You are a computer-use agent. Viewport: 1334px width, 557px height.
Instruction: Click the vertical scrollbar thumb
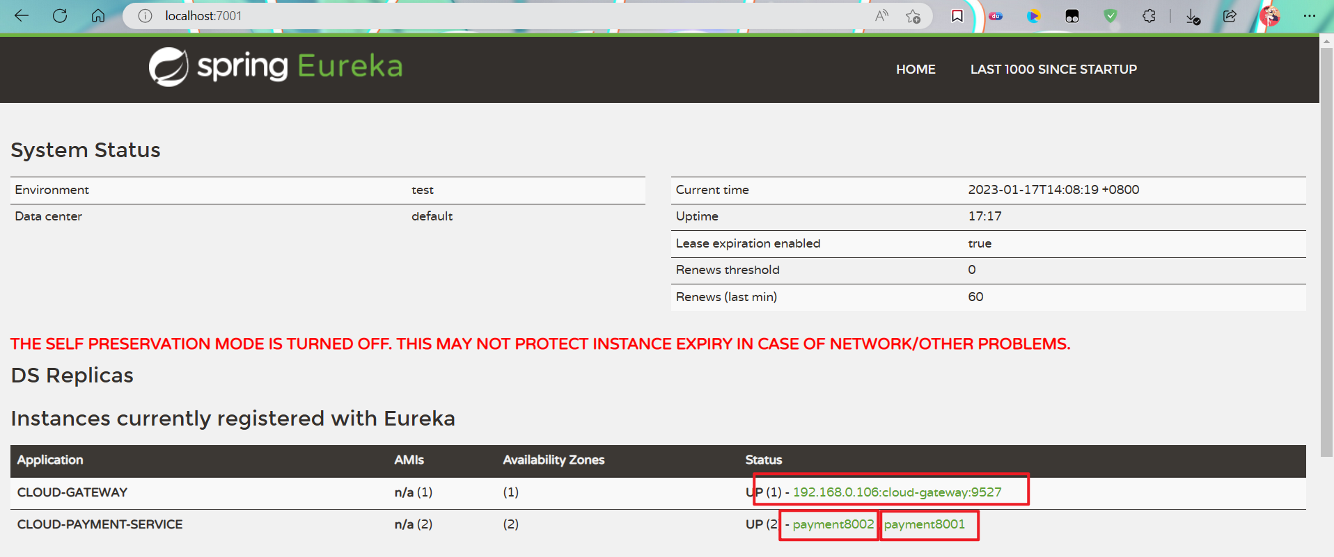point(1326,252)
